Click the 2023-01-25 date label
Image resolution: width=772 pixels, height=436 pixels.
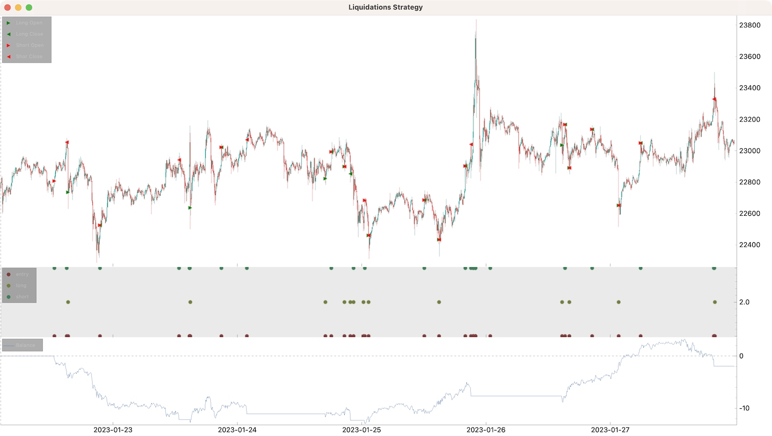(362, 430)
